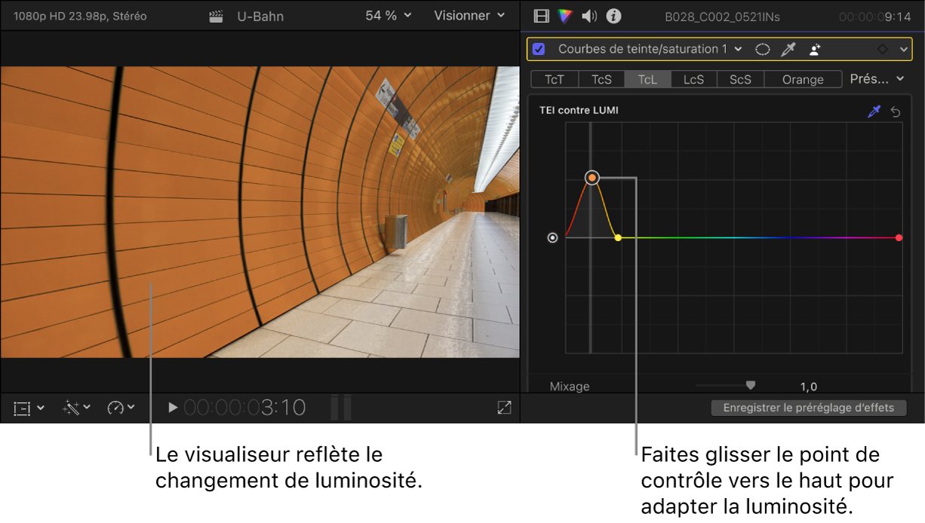This screenshot has width=925, height=523.
Task: Adjust the Mixage slider handle
Action: pos(750,385)
